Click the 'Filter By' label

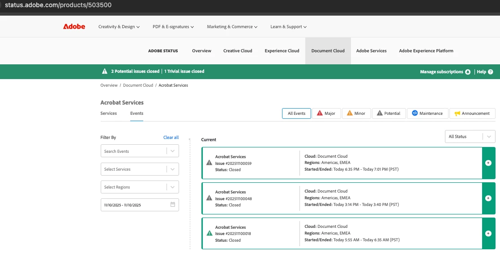108,138
